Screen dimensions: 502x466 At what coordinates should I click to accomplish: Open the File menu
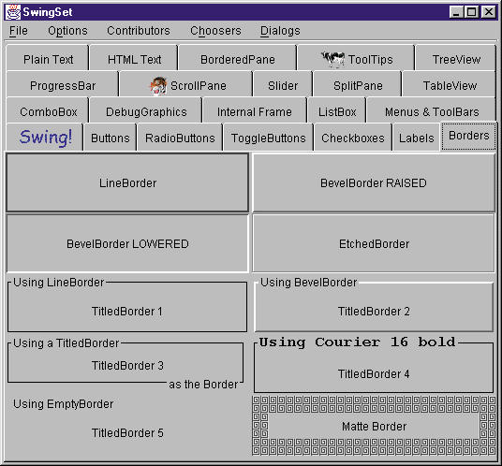click(x=18, y=31)
